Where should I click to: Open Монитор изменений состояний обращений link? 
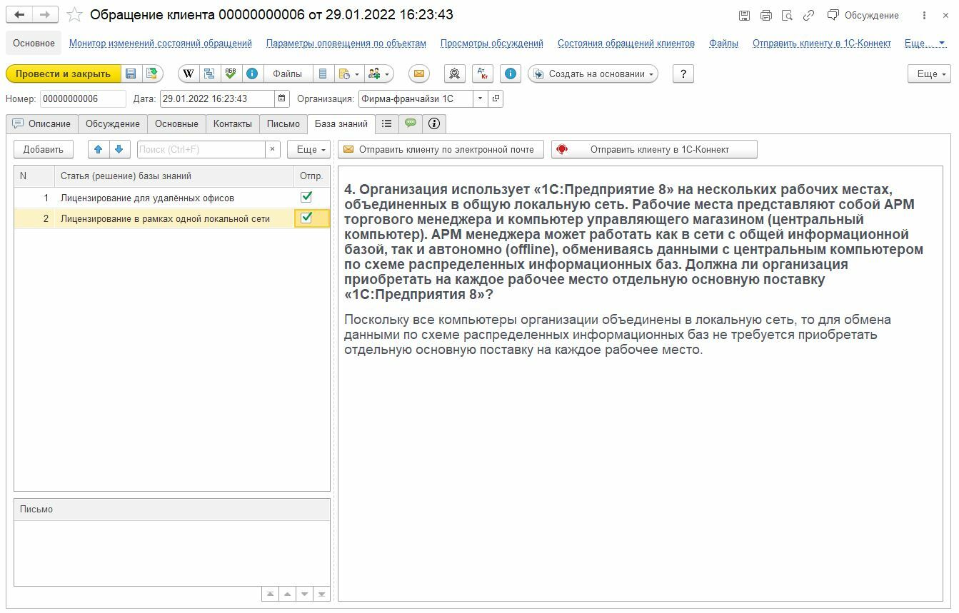(x=161, y=43)
